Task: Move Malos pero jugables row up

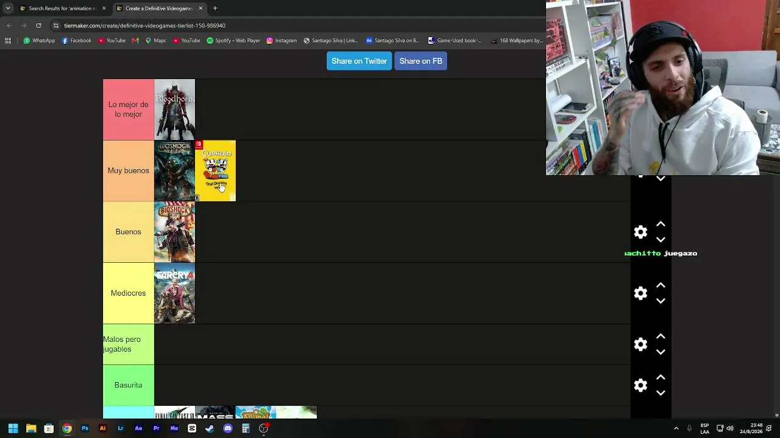Action: tap(661, 336)
